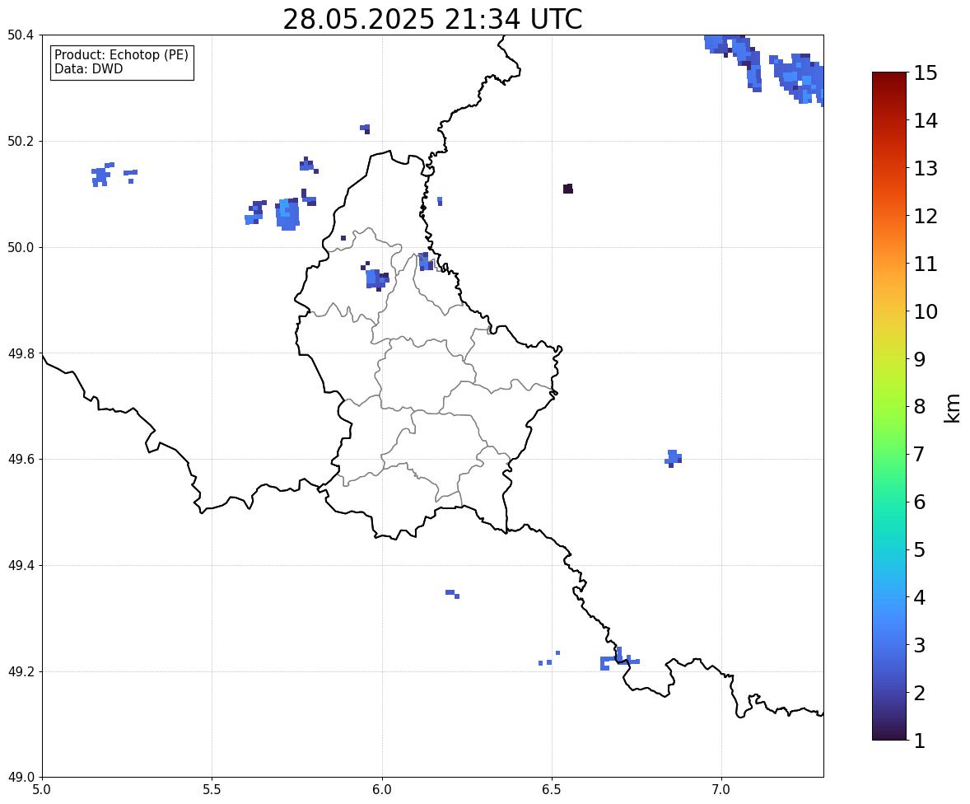Viewport: 970px width, 804px height.
Task: Click colorbar tick value 7
Action: 920,454
